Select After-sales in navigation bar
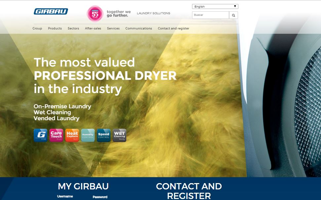Viewport: 321px width, 200px height. pyautogui.click(x=93, y=28)
